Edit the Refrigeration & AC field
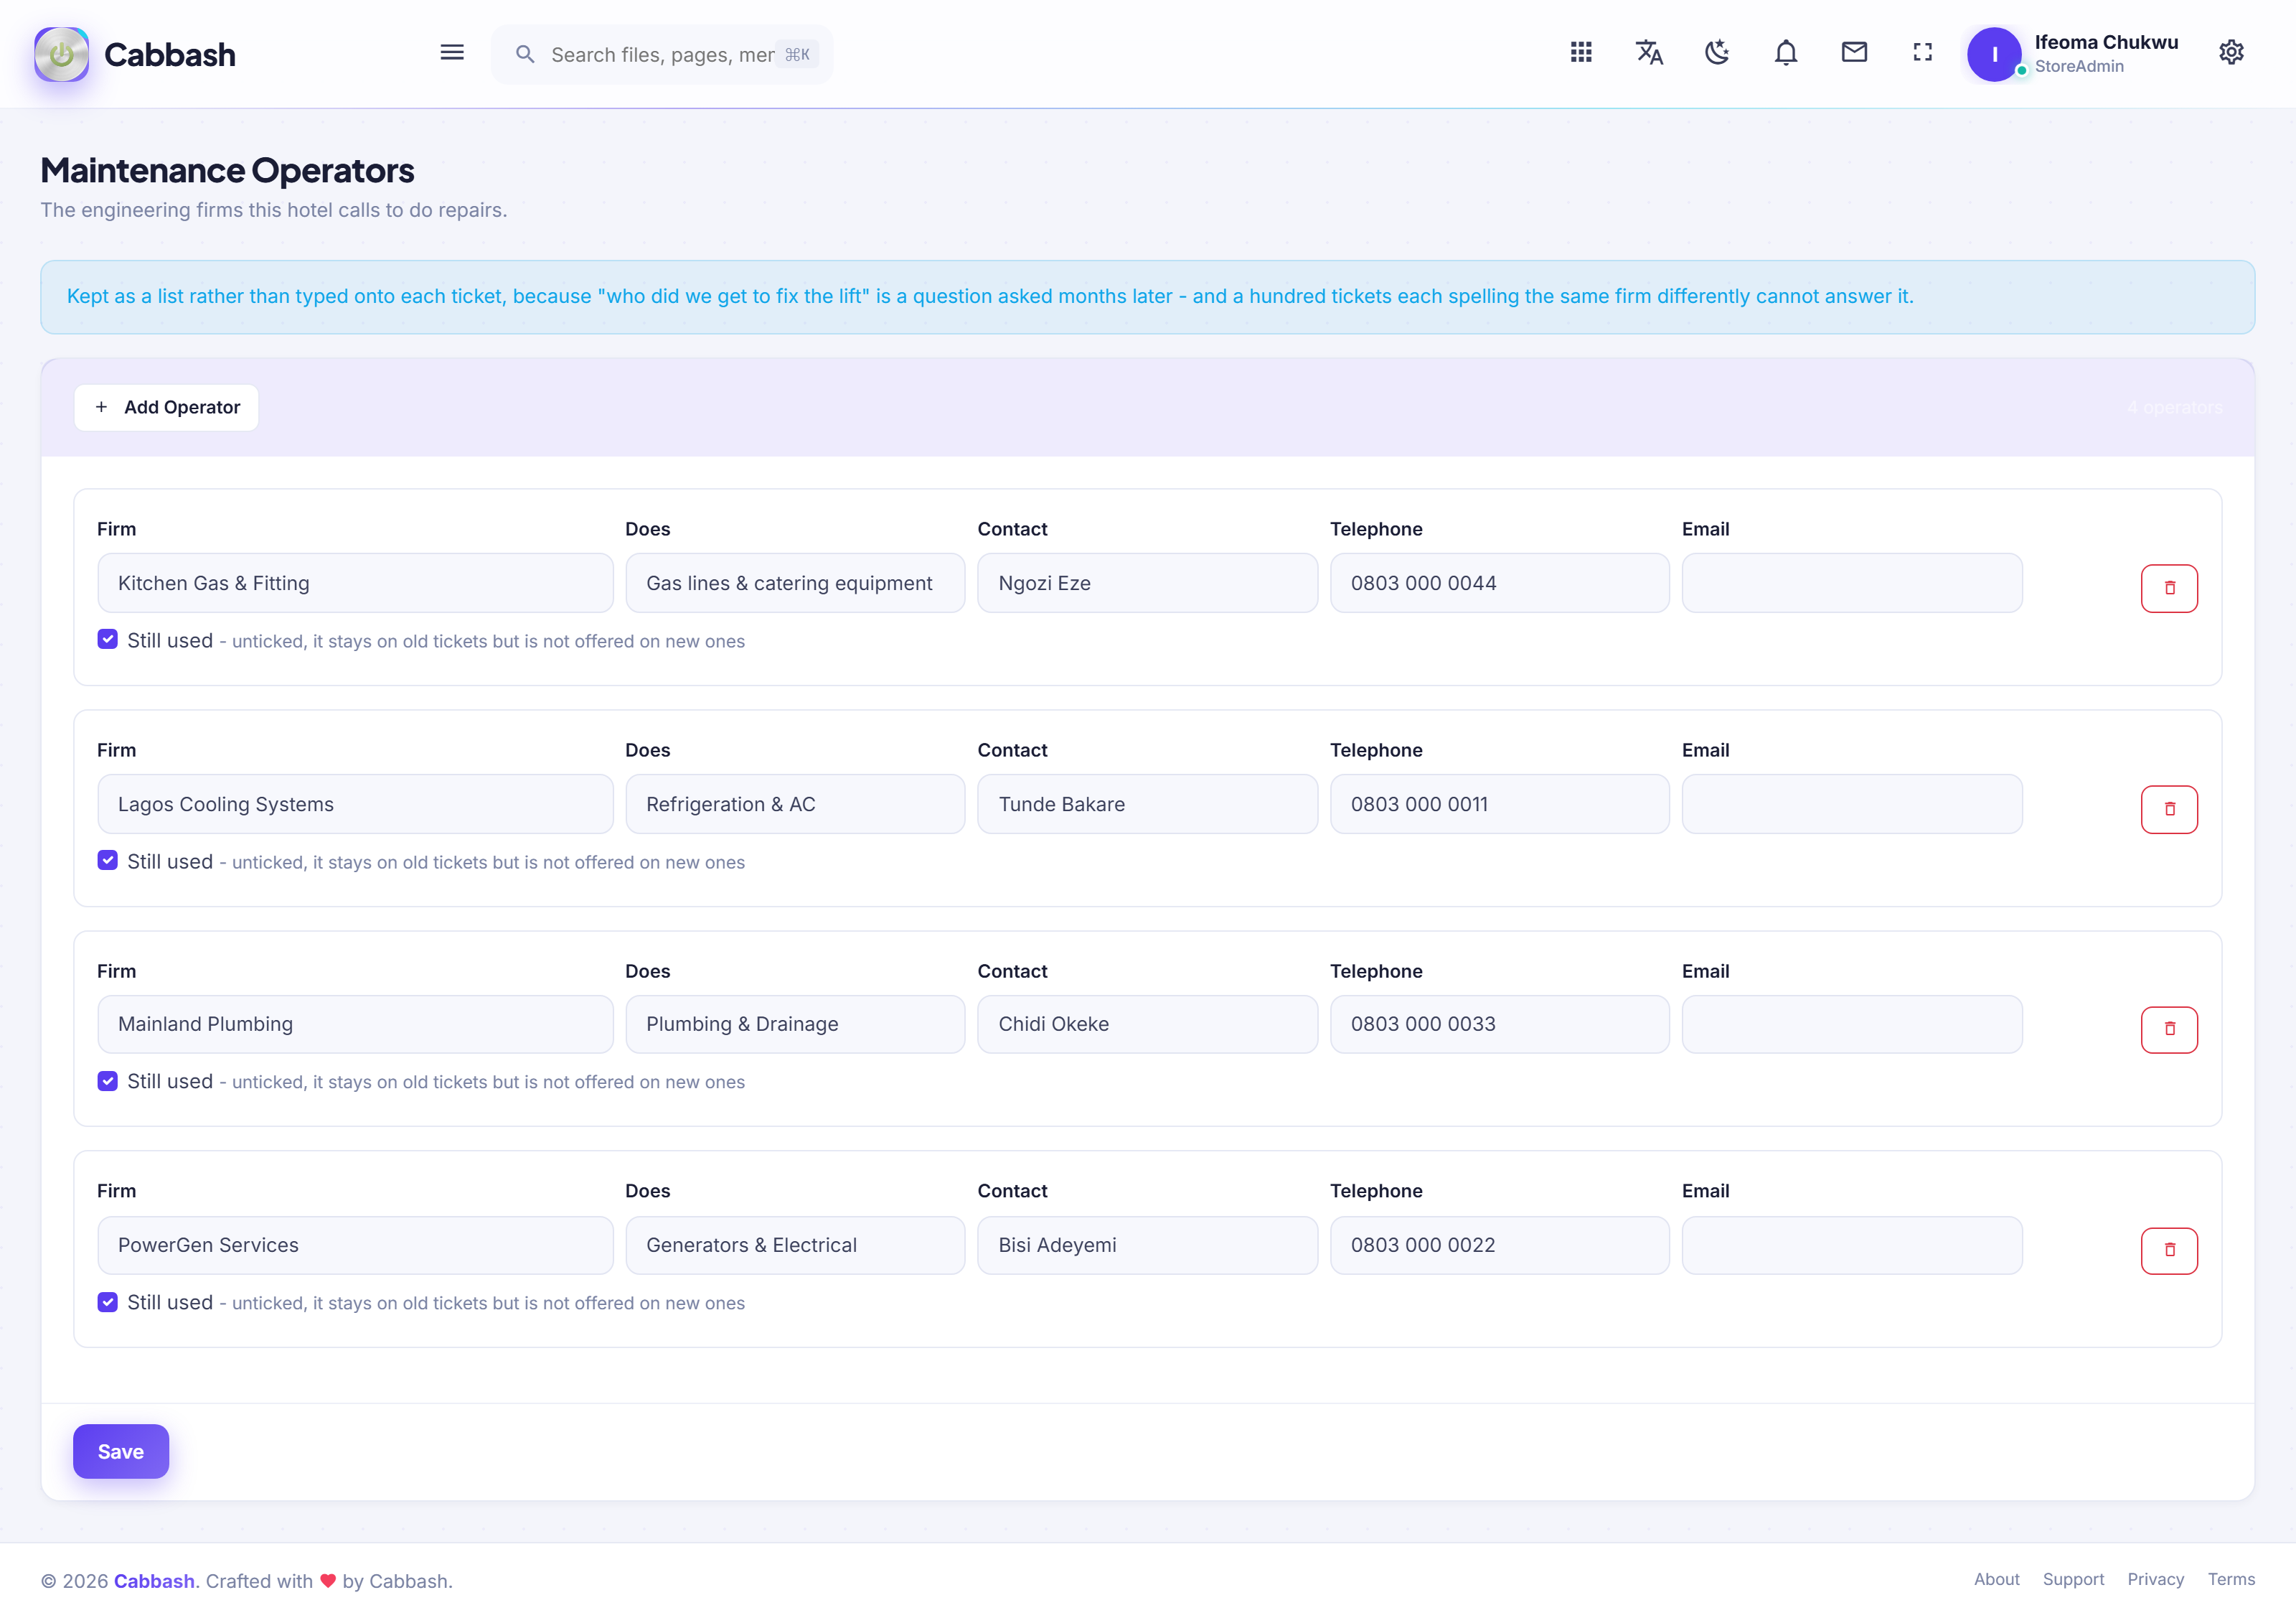 tap(795, 805)
